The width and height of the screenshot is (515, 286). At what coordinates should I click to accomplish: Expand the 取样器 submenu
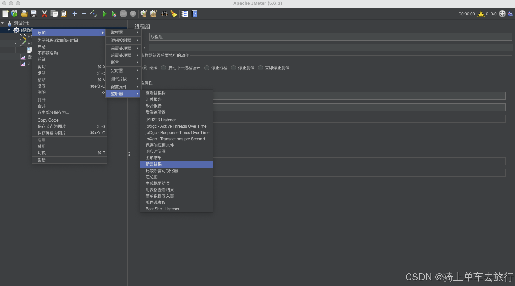click(123, 33)
